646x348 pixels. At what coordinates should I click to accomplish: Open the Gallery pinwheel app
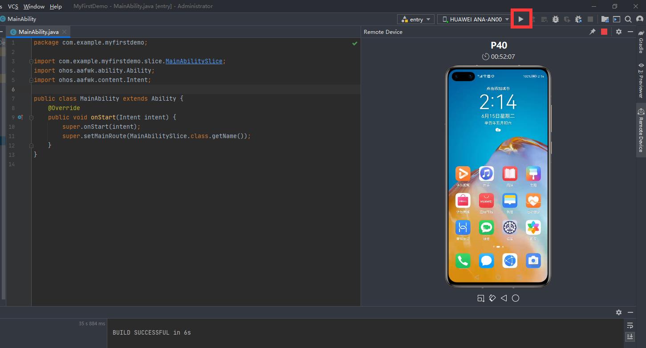(533, 227)
